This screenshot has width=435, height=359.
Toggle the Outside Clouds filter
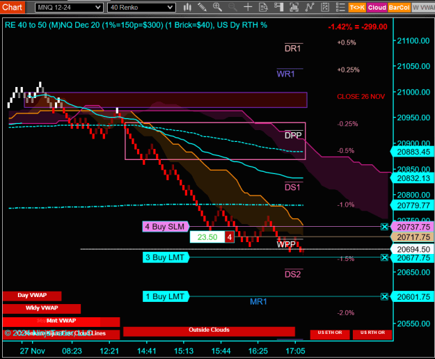tap(209, 331)
